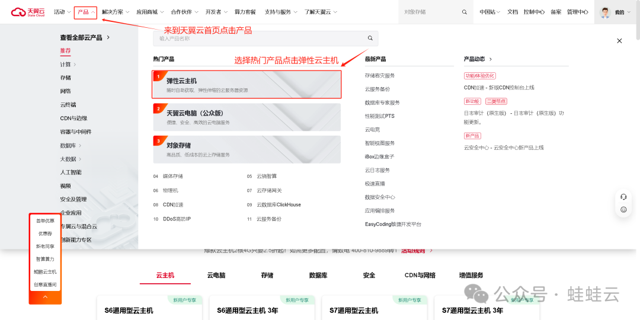Click 优惠券 in promo sidebar
Image resolution: width=640 pixels, height=320 pixels.
point(45,233)
